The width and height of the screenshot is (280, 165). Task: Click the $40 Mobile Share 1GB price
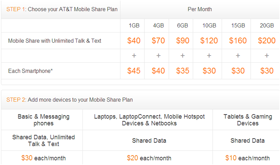[x=134, y=41]
